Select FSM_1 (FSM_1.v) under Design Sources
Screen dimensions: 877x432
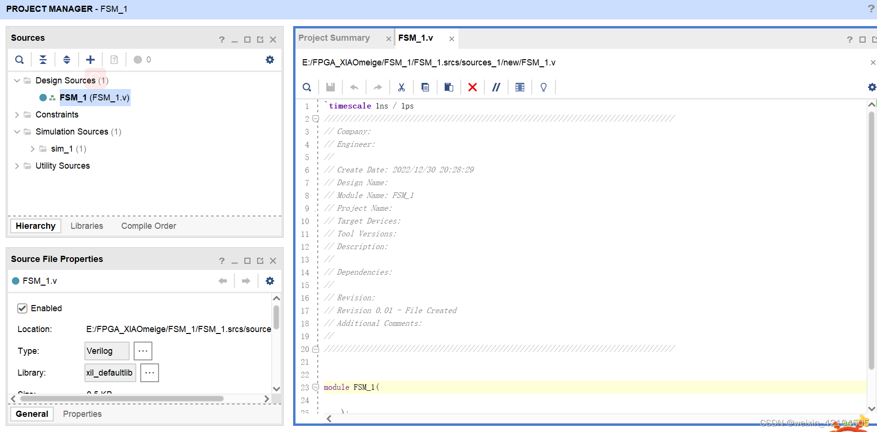(94, 98)
